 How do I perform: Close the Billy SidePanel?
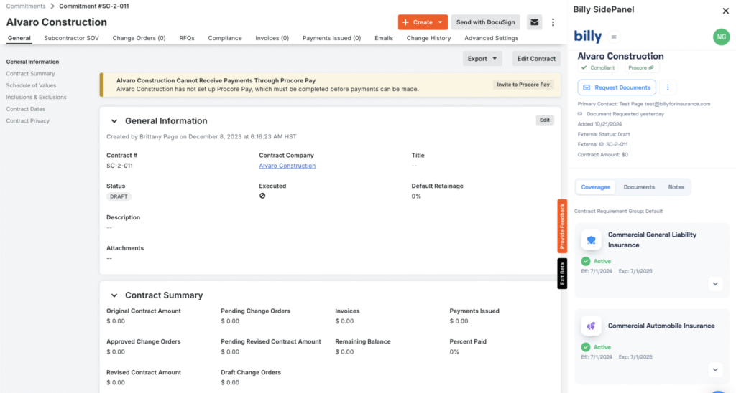724,11
